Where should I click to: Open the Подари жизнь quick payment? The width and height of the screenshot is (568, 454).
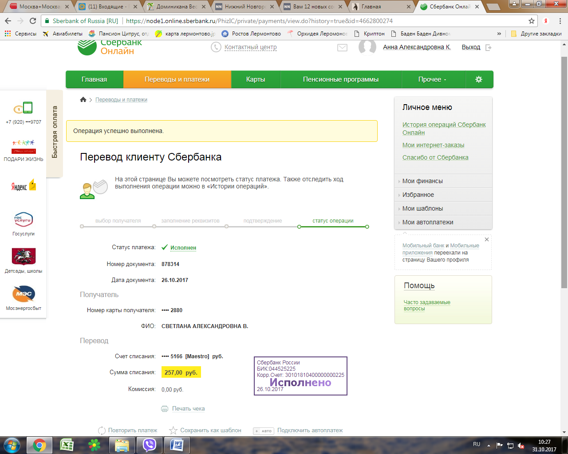click(x=24, y=150)
